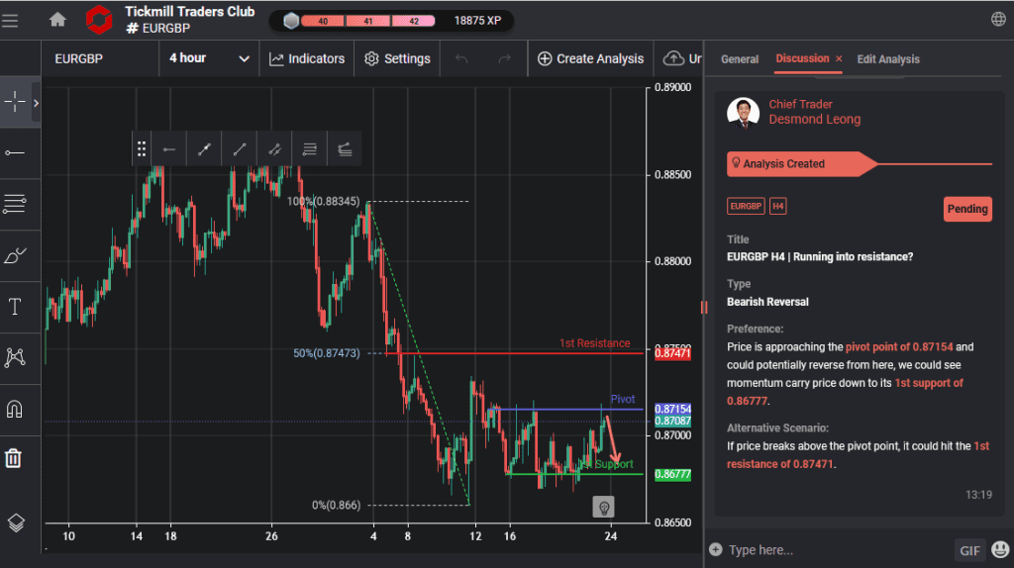The height and width of the screenshot is (568, 1014).
Task: Open the object layers icon
Action: [x=16, y=522]
